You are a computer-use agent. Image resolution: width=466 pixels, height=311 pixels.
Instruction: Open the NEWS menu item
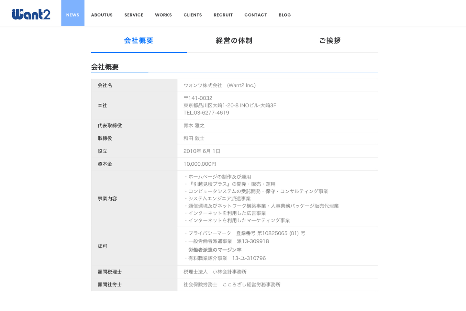pyautogui.click(x=72, y=15)
